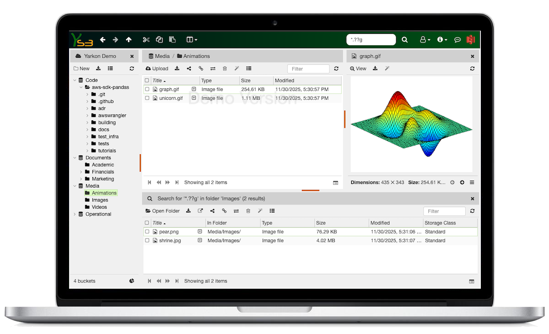The image size is (549, 334).
Task: Select the pear.png checkbox in search results
Action: click(x=147, y=232)
